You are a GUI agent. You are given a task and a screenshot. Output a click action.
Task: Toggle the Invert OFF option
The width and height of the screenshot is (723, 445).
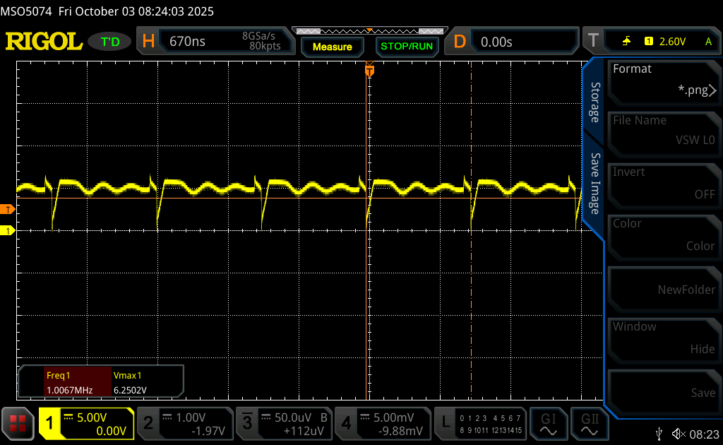[x=664, y=185]
